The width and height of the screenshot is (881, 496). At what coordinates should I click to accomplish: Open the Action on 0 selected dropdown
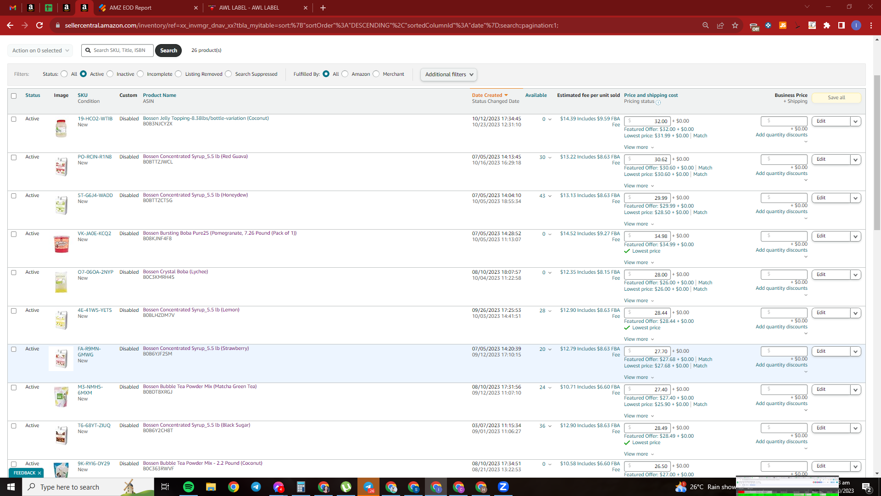(x=40, y=51)
